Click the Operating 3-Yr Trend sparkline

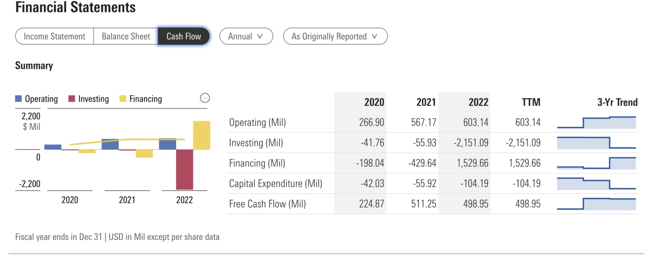[x=596, y=123]
